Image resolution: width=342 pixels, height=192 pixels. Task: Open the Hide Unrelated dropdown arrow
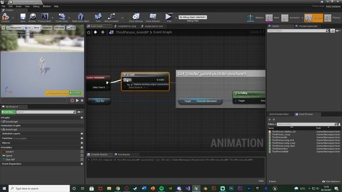click(x=122, y=18)
